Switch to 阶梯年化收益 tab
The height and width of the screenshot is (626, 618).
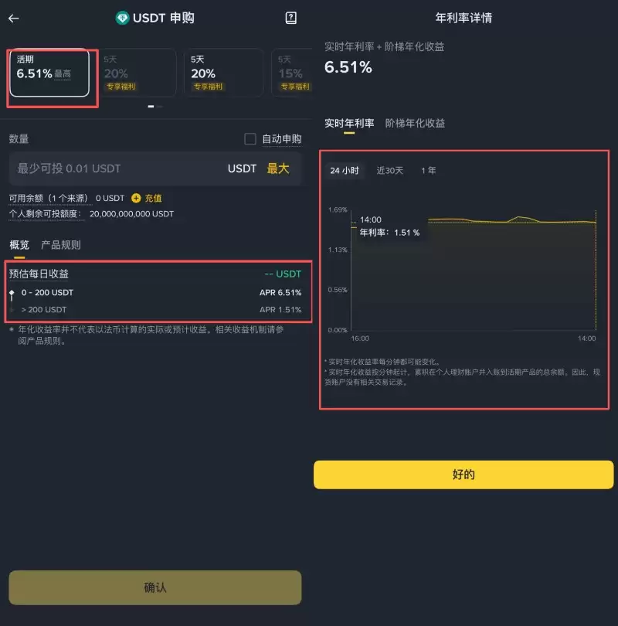coord(415,124)
